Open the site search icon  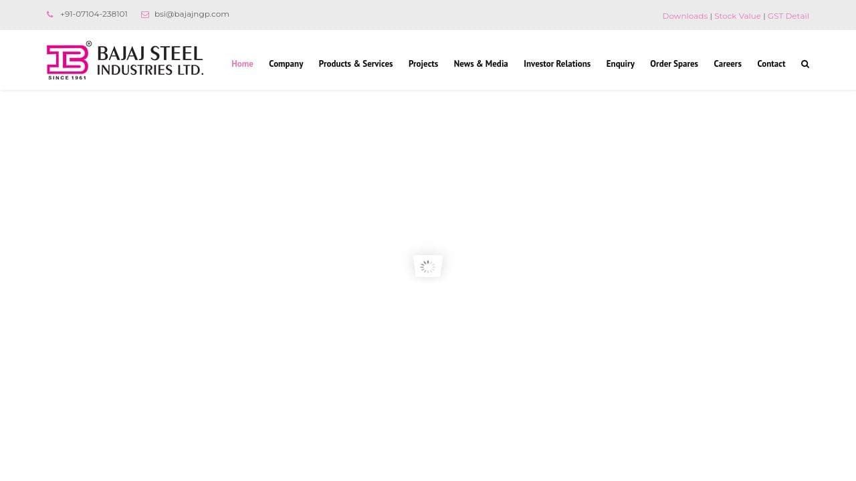(x=805, y=63)
